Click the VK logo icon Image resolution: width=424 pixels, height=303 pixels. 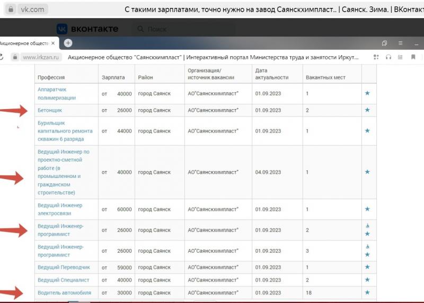point(62,29)
